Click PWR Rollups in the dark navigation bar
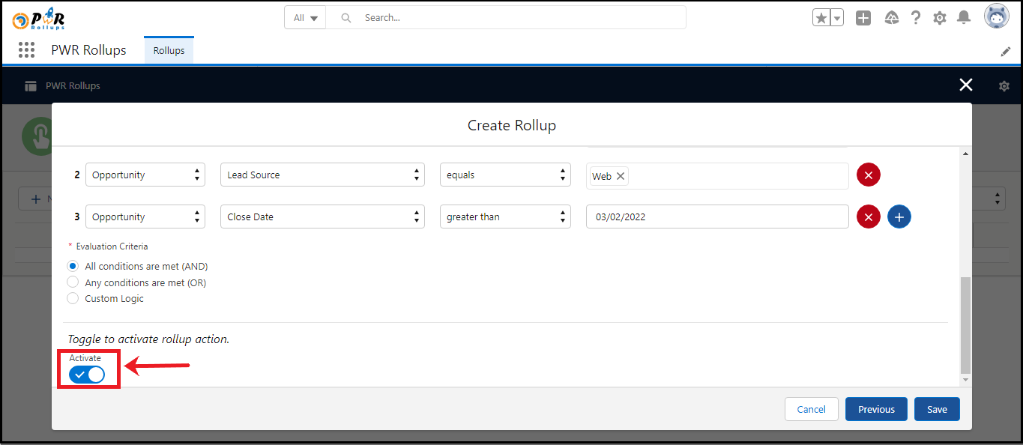1023x445 pixels. [72, 85]
